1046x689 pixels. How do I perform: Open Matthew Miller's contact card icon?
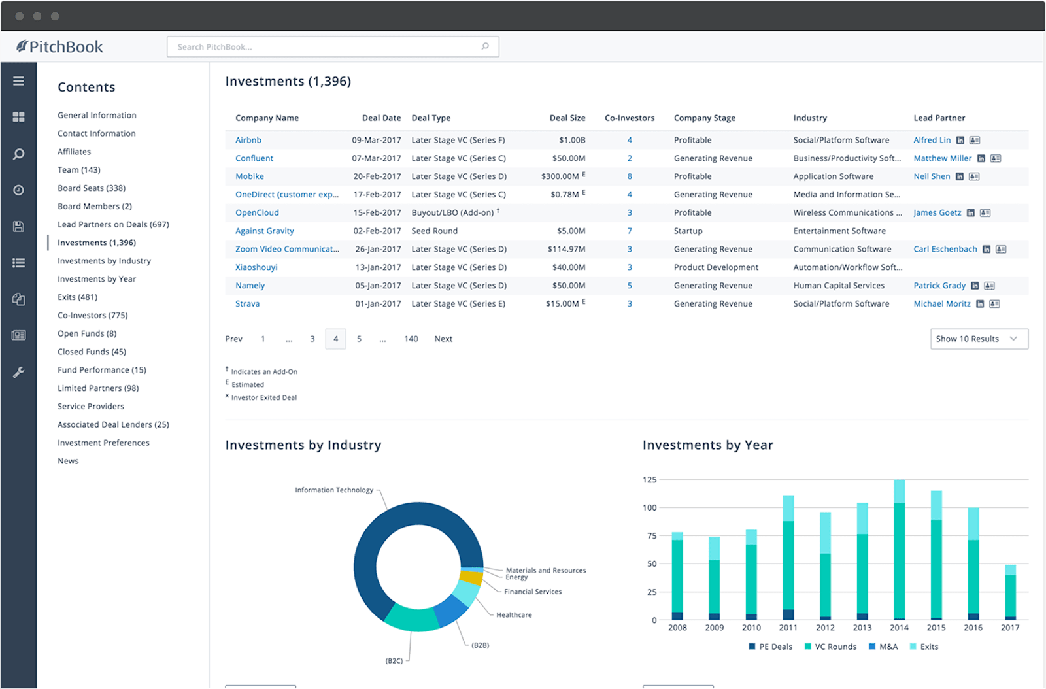click(996, 158)
